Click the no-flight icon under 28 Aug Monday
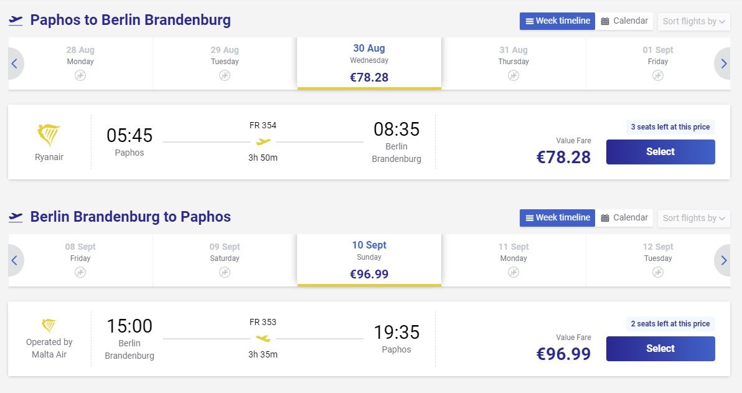 (80, 75)
